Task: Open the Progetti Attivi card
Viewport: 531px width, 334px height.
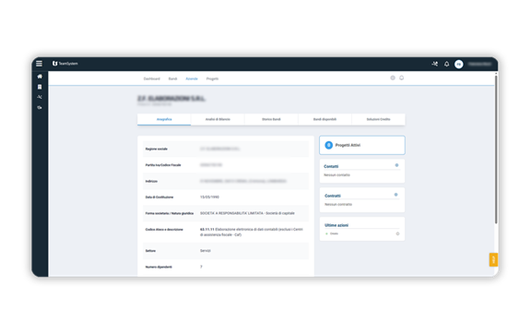Action: [362, 145]
